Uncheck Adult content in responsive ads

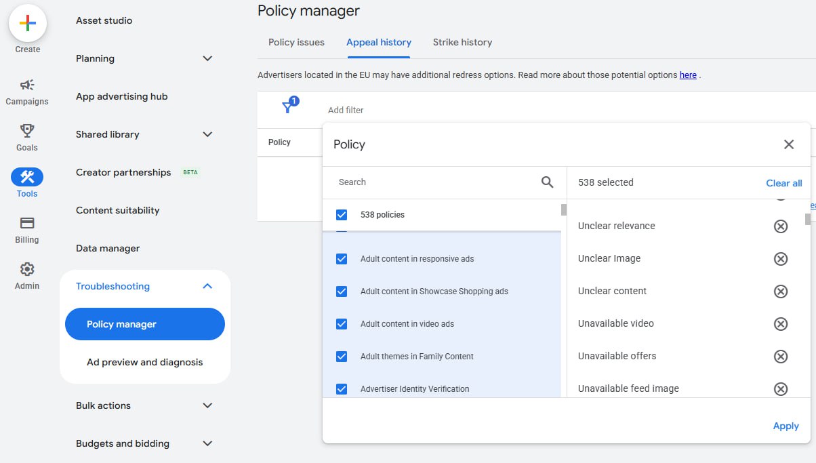tap(342, 259)
